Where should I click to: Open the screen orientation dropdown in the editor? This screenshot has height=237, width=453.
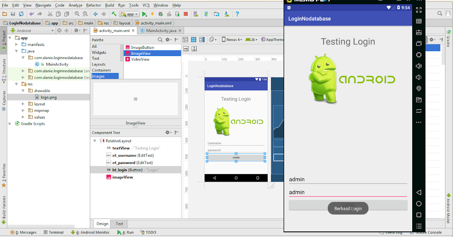213,39
